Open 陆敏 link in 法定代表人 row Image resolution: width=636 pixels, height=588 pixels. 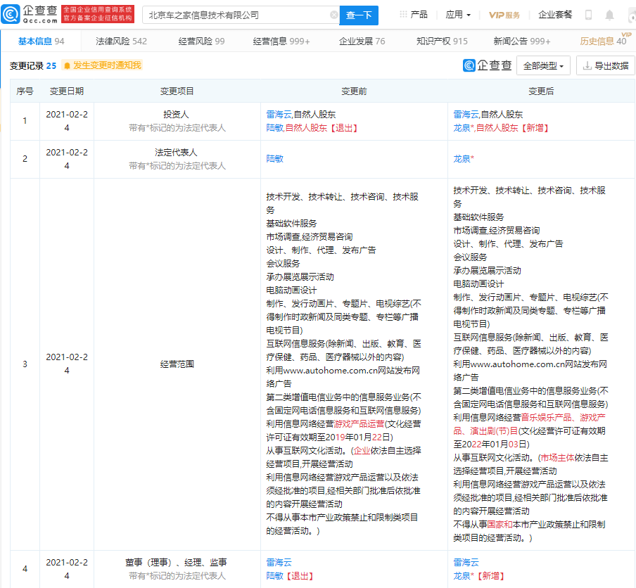tap(274, 159)
